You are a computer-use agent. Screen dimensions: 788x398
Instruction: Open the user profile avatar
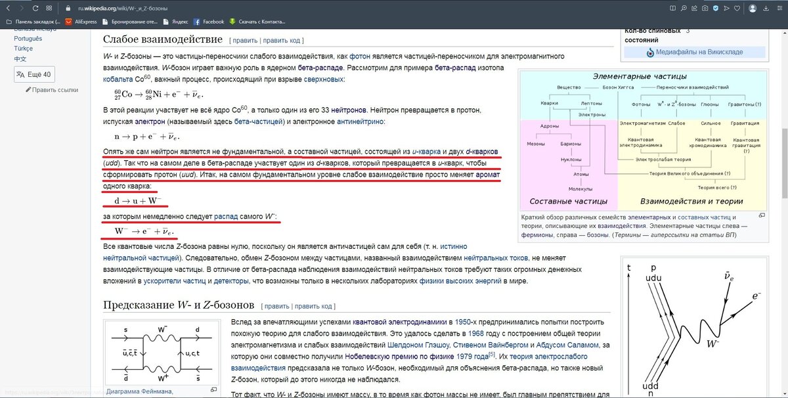[753, 9]
